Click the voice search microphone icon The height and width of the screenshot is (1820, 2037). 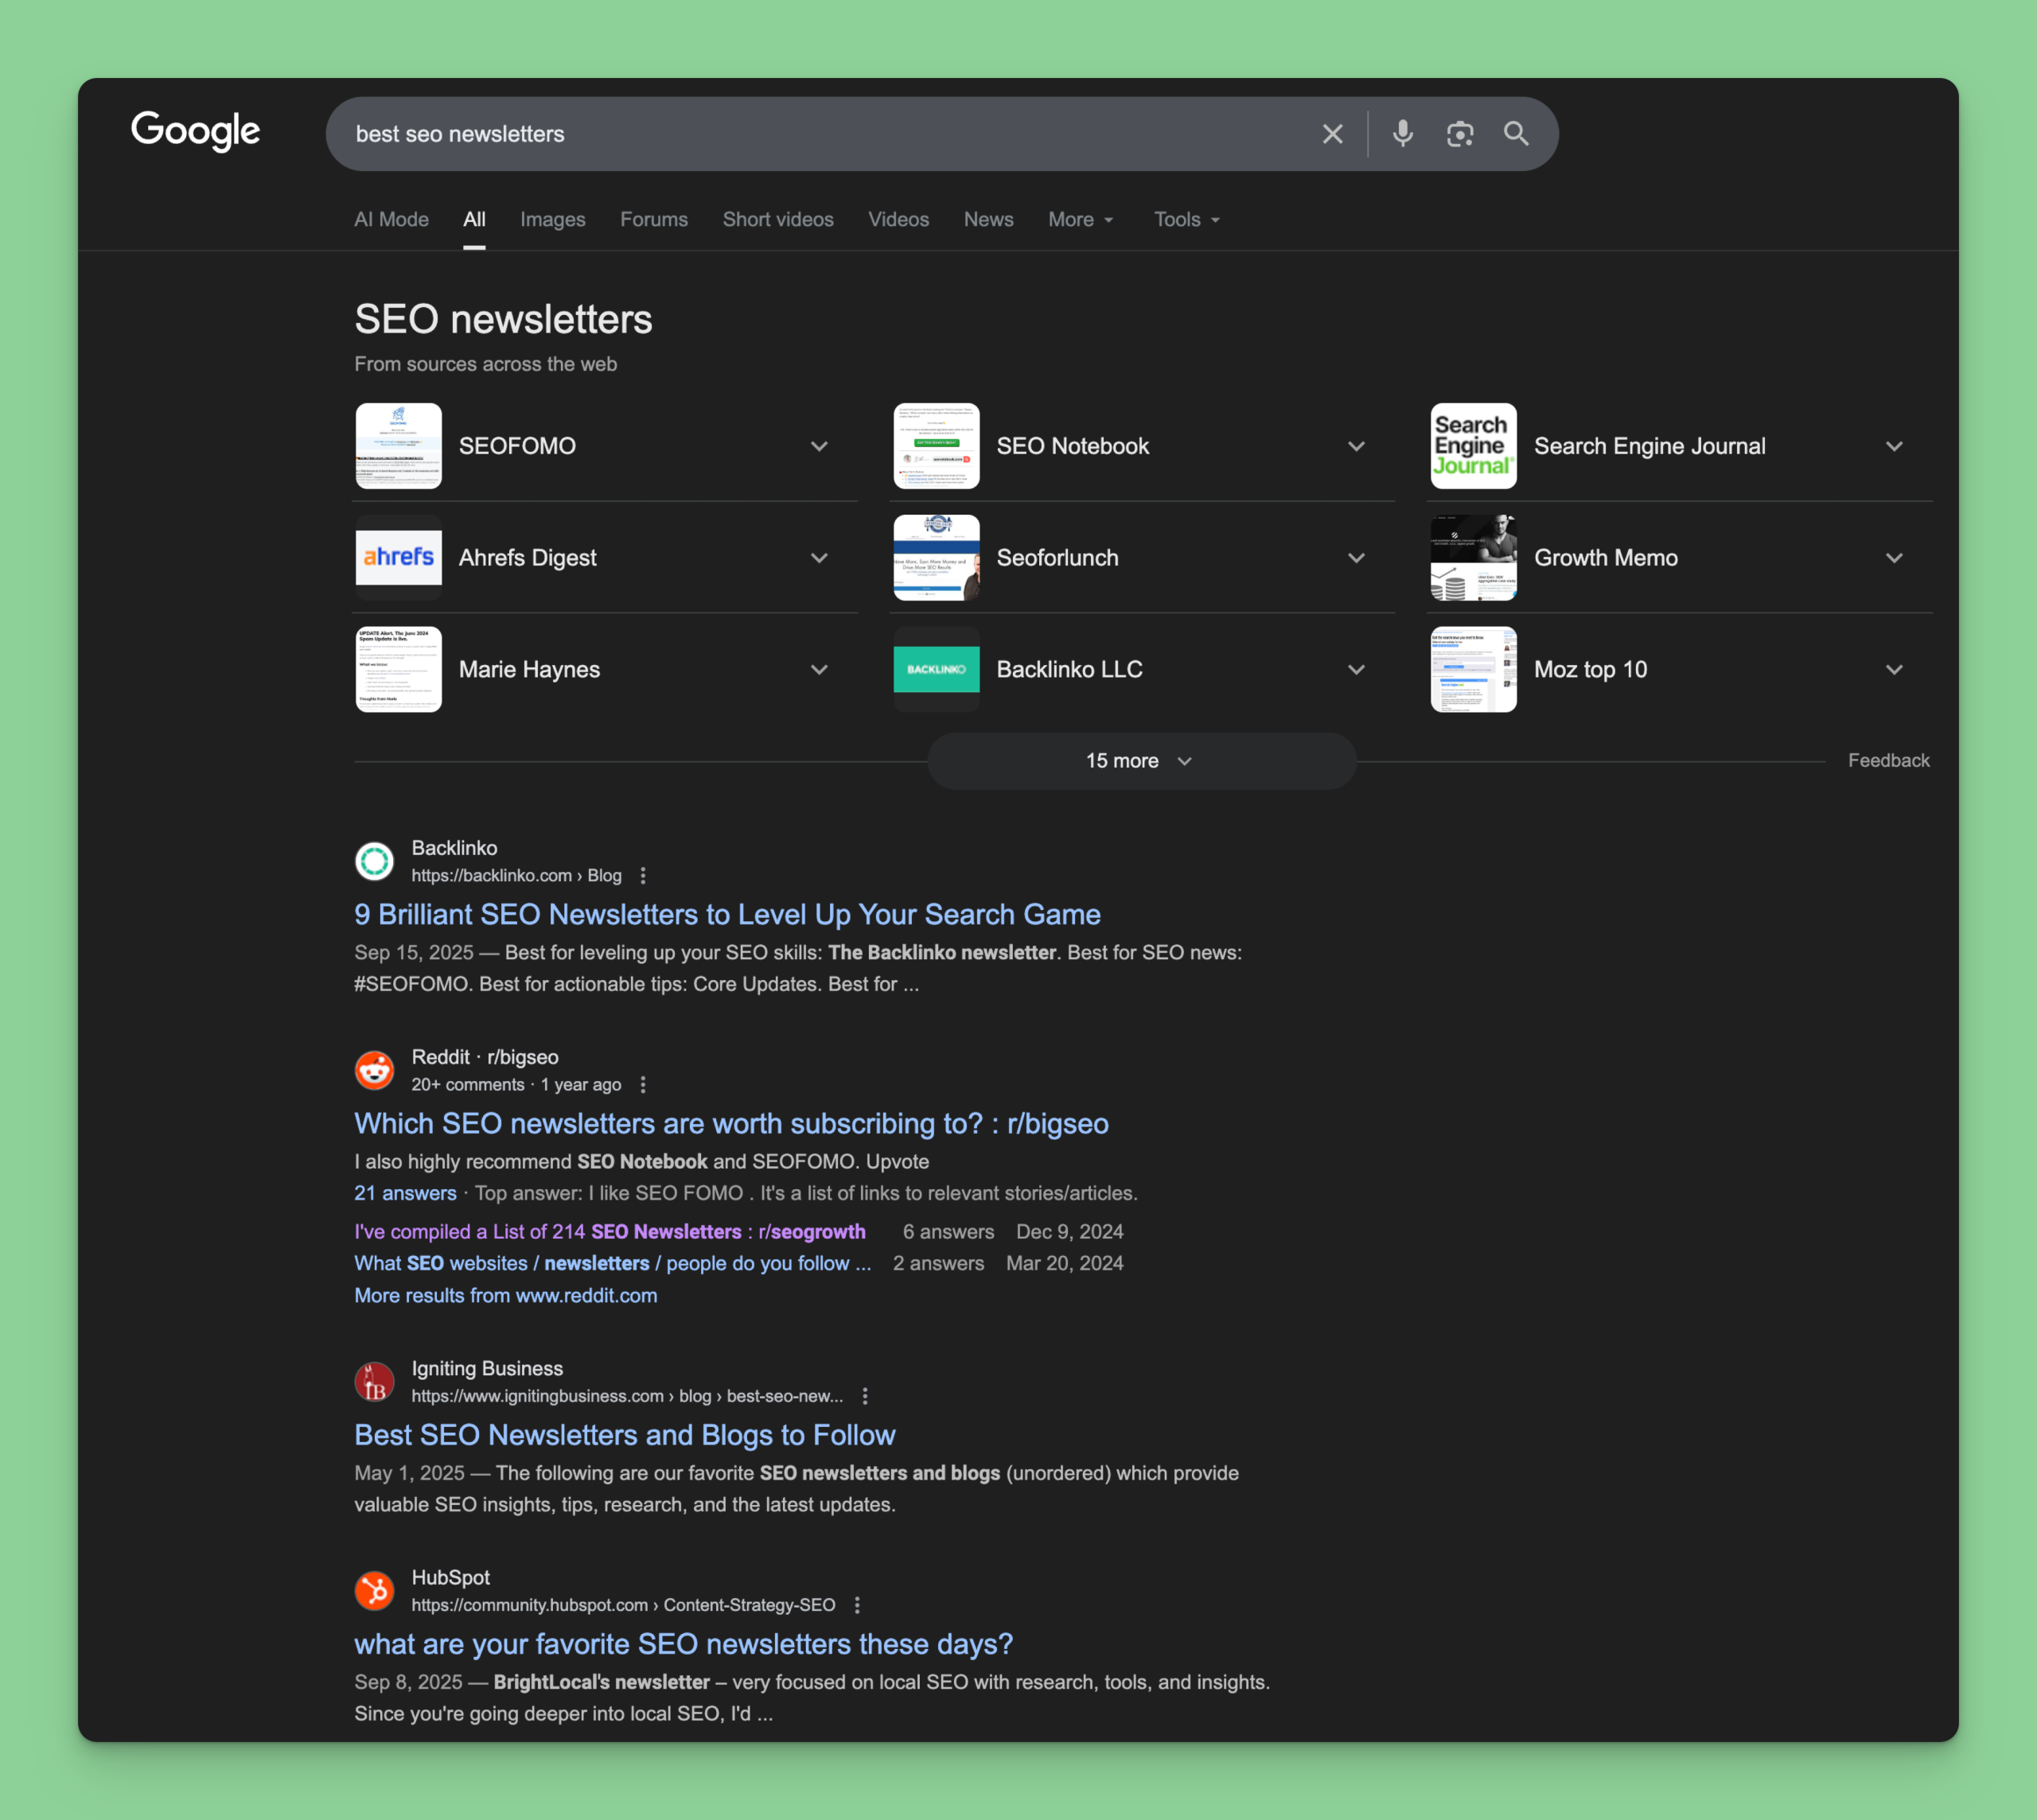tap(1403, 133)
